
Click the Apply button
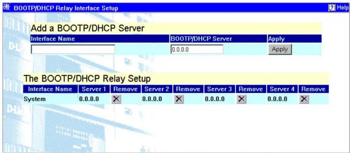pyautogui.click(x=280, y=49)
